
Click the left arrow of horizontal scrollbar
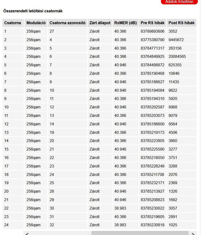27,234
